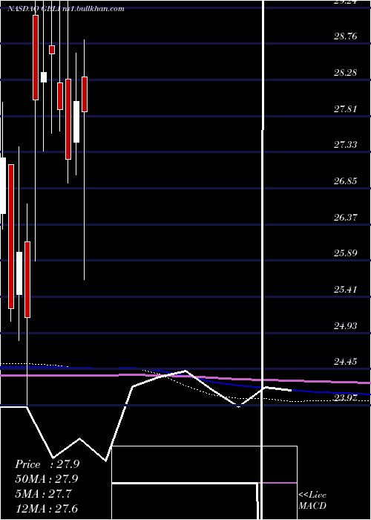
Task: Click the NASDAQ bullkhan.com chart title
Action: point(66,9)
